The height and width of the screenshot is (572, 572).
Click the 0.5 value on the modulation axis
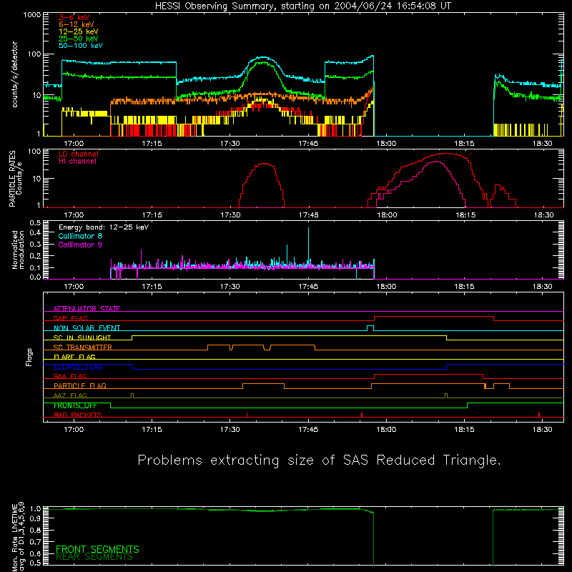pos(35,223)
